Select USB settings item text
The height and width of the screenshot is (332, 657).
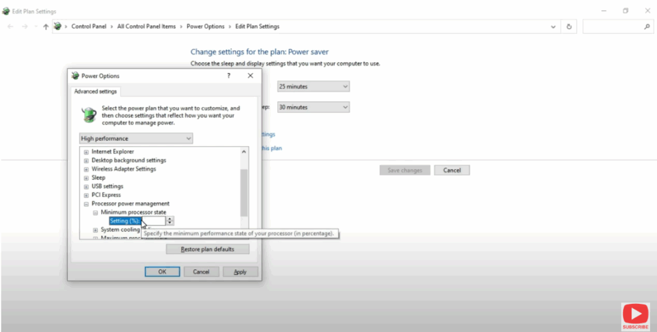pyautogui.click(x=107, y=187)
